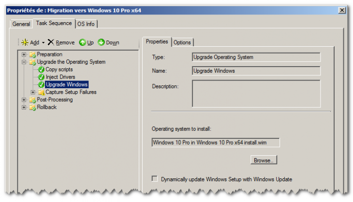Select the Rollback tree item
This screenshot has width=353, height=202.
click(46, 108)
